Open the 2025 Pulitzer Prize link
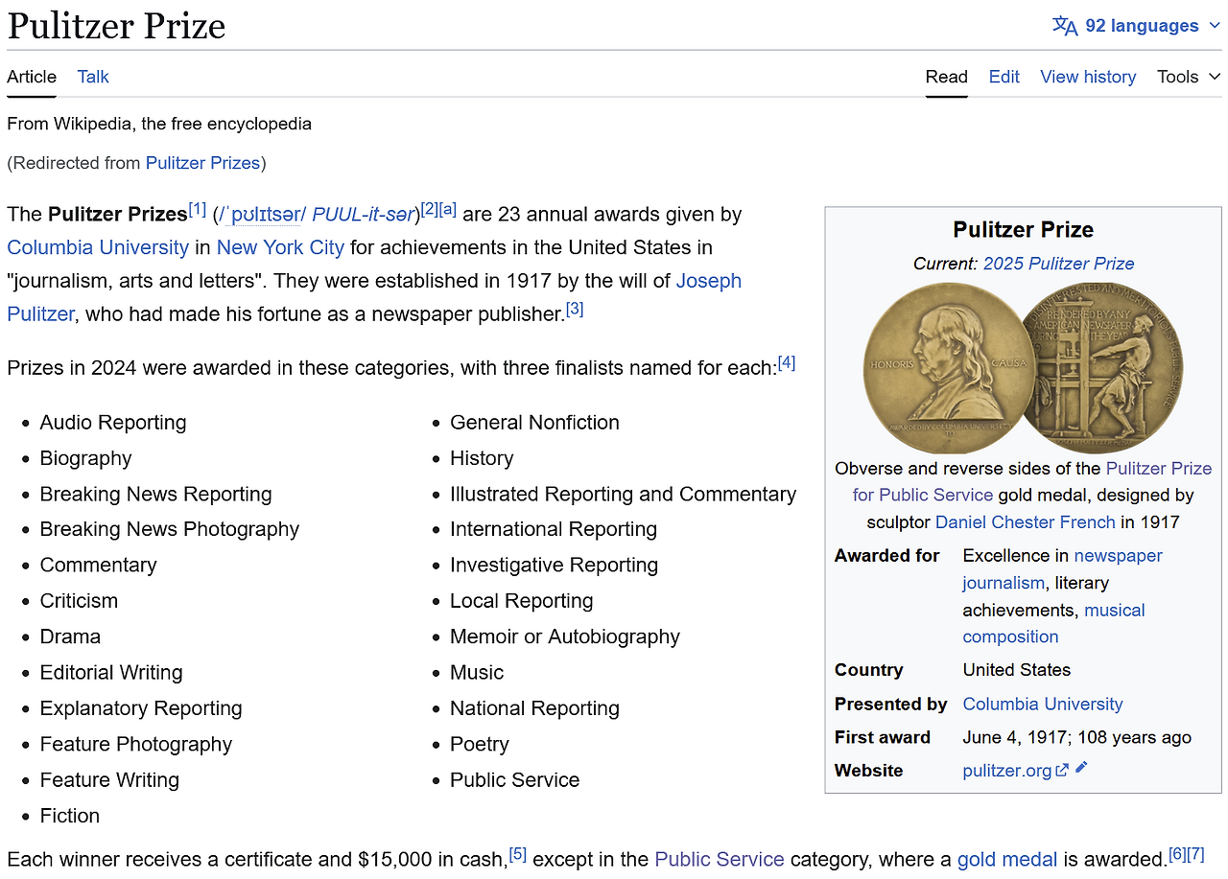Image resolution: width=1228 pixels, height=879 pixels. click(x=1059, y=264)
